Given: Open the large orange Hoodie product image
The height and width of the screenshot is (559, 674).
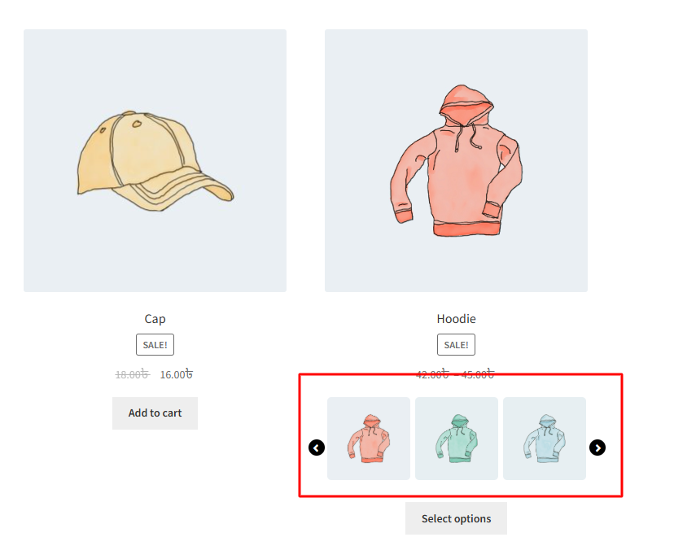Looking at the screenshot, I should [x=456, y=161].
